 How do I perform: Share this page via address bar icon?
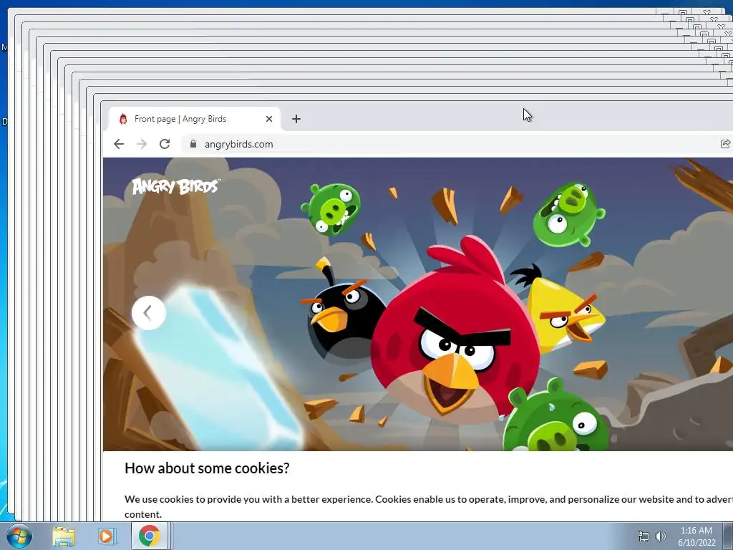[x=725, y=144]
